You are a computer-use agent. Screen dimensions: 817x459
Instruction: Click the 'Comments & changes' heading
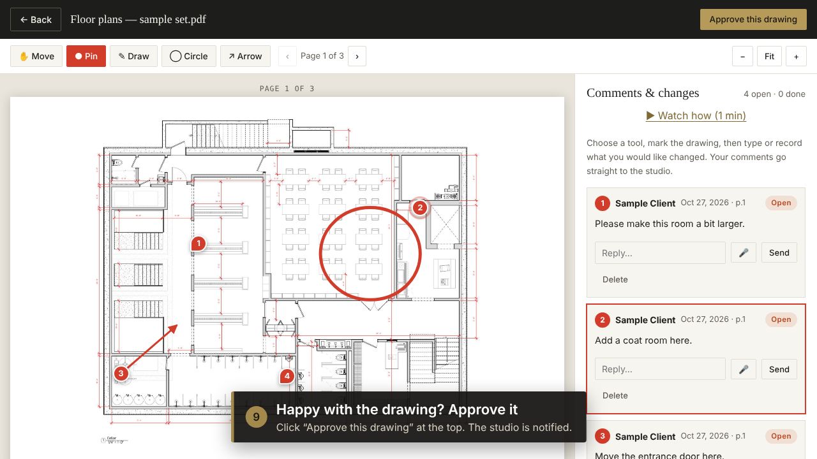643,93
